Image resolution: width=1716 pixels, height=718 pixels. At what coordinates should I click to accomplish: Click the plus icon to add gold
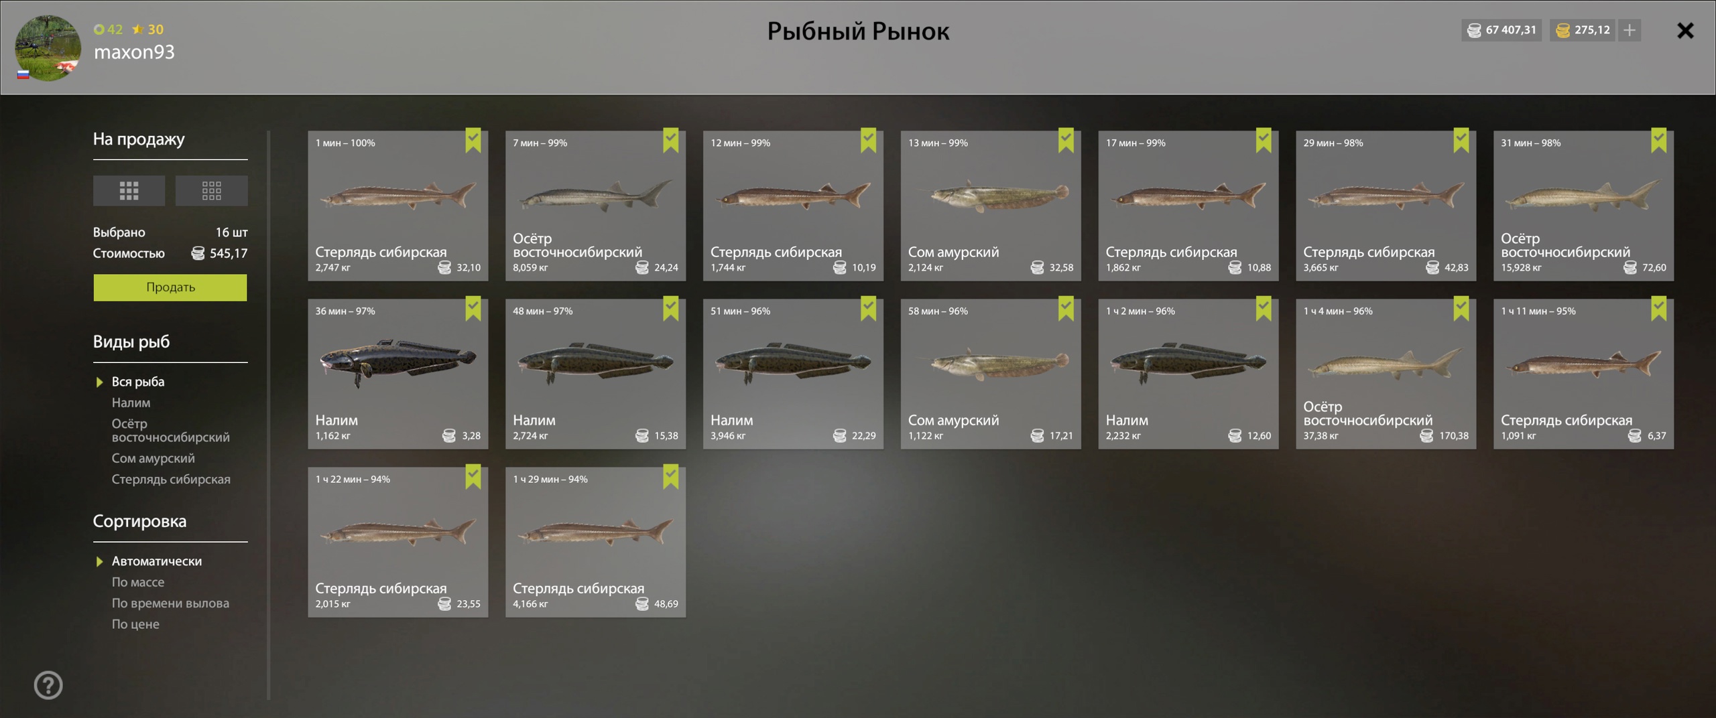(x=1630, y=30)
